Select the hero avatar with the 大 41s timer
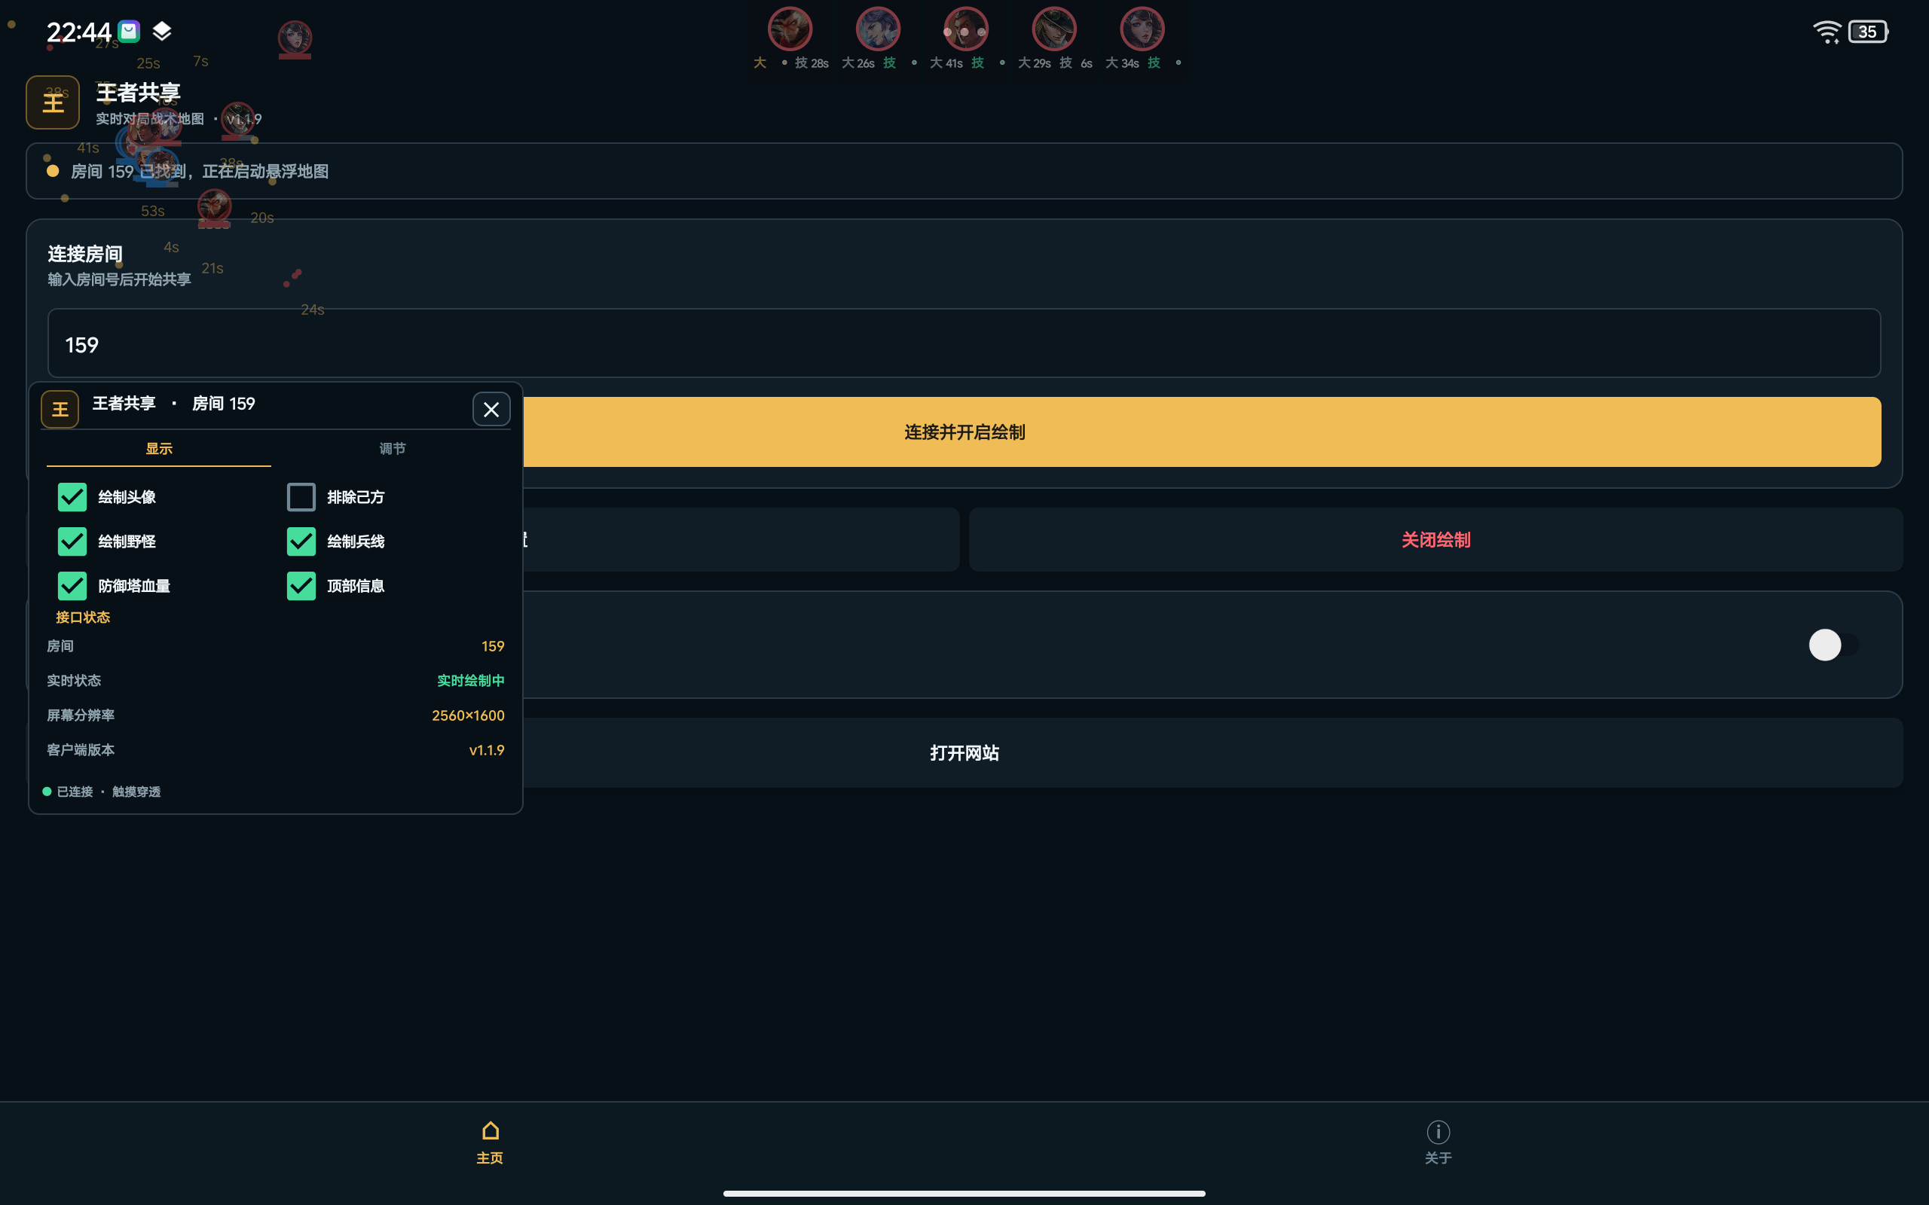The width and height of the screenshot is (1929, 1205). point(965,29)
